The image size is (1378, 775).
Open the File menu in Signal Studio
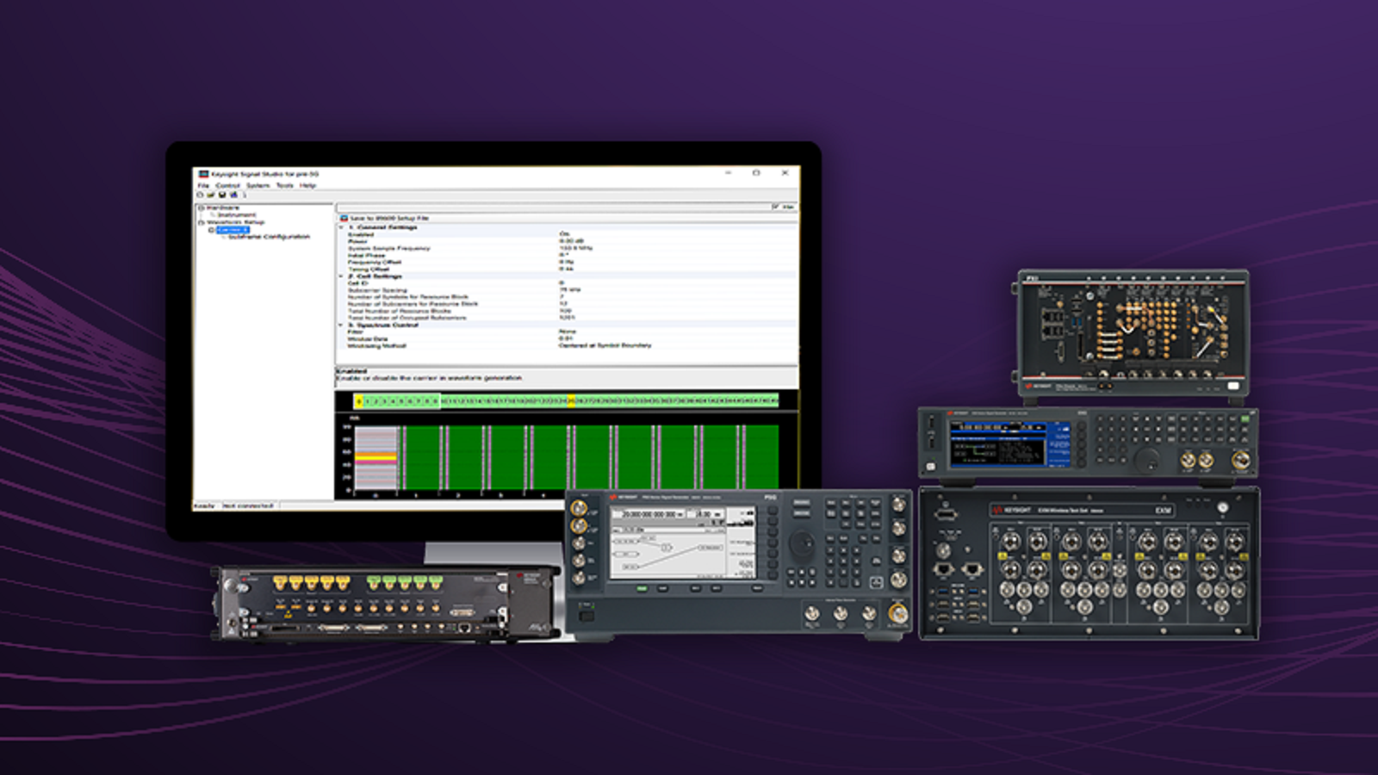[x=203, y=185]
